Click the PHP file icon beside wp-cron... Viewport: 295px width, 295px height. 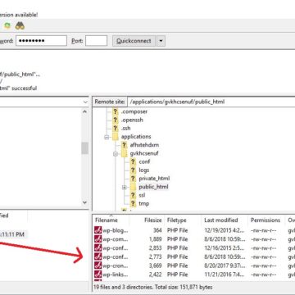click(98, 265)
